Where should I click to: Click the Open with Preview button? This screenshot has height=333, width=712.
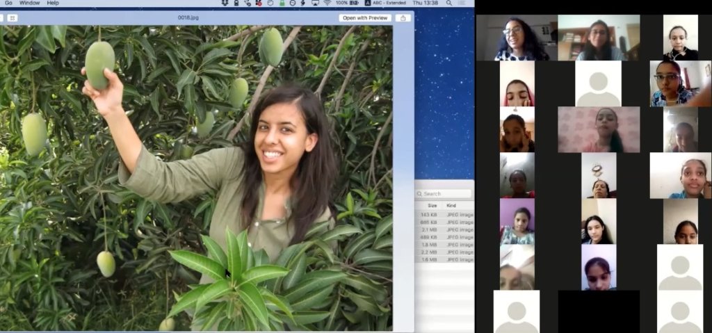coord(365,18)
